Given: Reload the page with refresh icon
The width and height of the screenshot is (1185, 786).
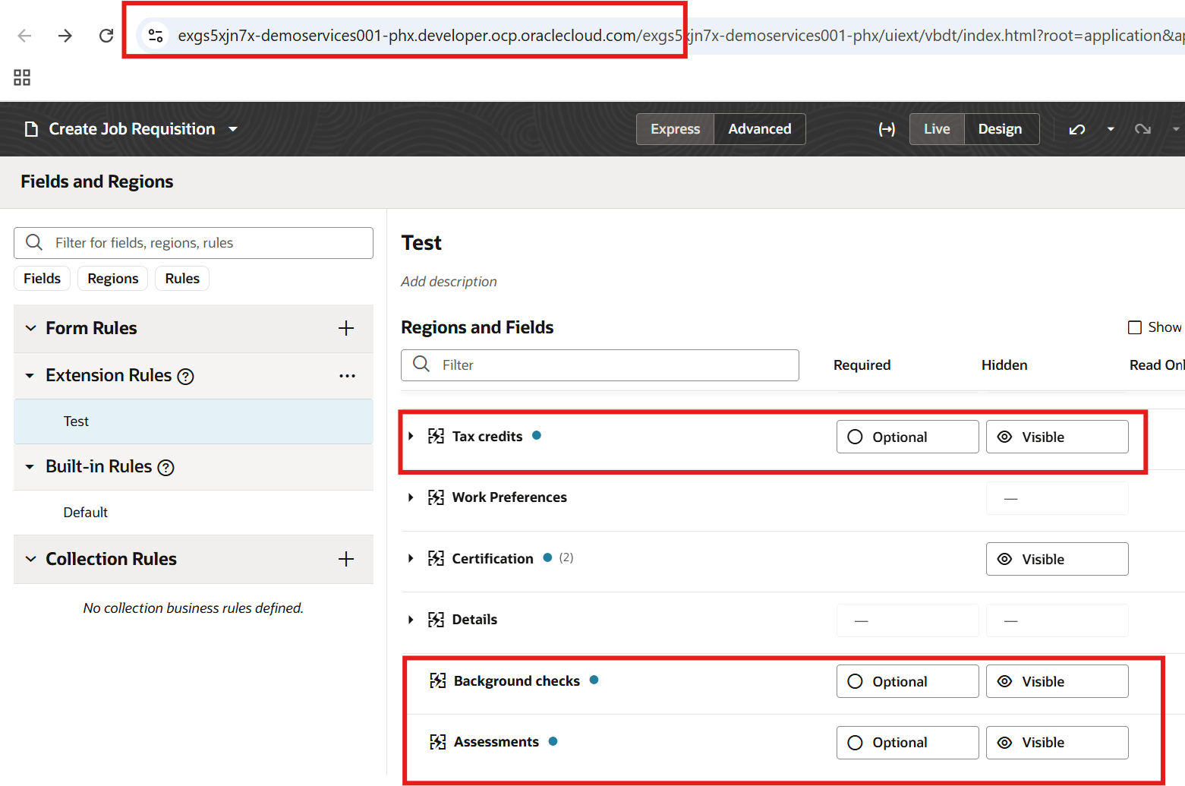Looking at the screenshot, I should 106,36.
